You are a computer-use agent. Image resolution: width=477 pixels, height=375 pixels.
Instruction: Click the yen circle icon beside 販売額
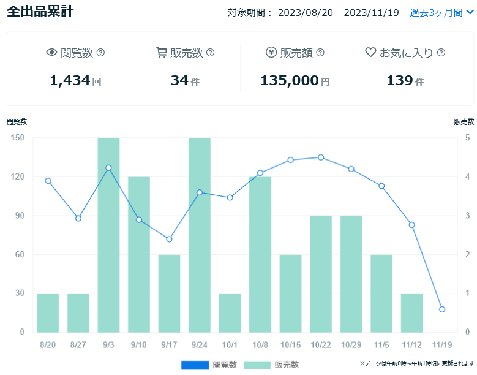[x=271, y=53]
